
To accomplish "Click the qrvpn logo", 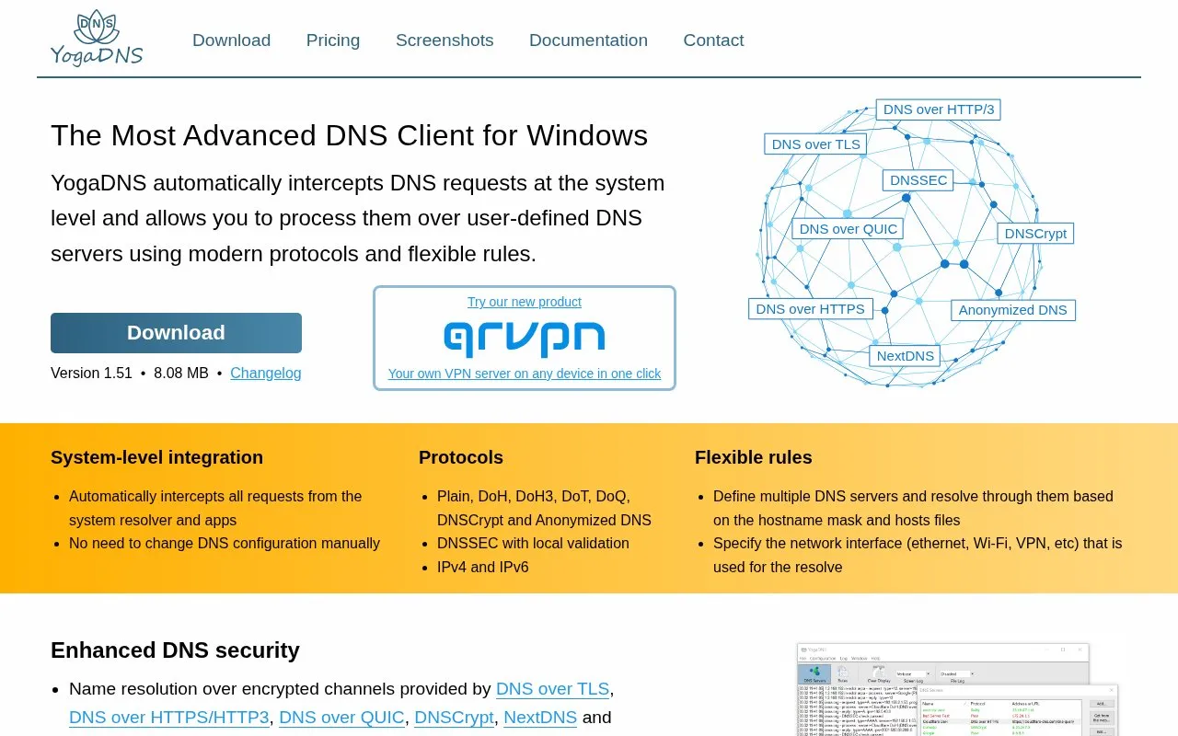I will click(x=525, y=338).
